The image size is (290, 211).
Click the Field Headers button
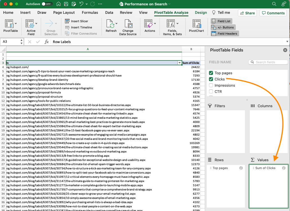click(224, 33)
